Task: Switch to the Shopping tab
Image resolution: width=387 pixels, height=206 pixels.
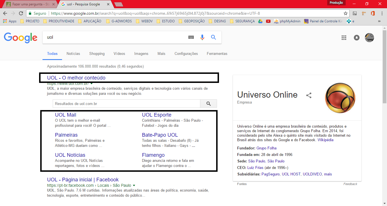Action: point(97,53)
